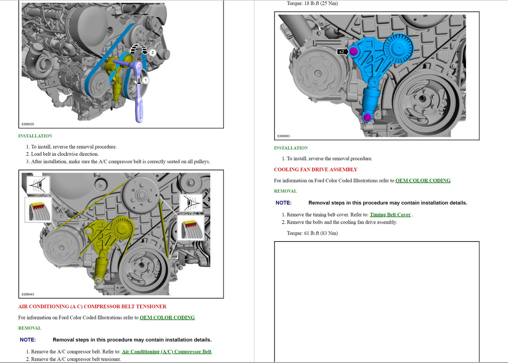The image size is (508, 363).
Task: Open the Timing Belt Cover link
Action: click(x=390, y=214)
